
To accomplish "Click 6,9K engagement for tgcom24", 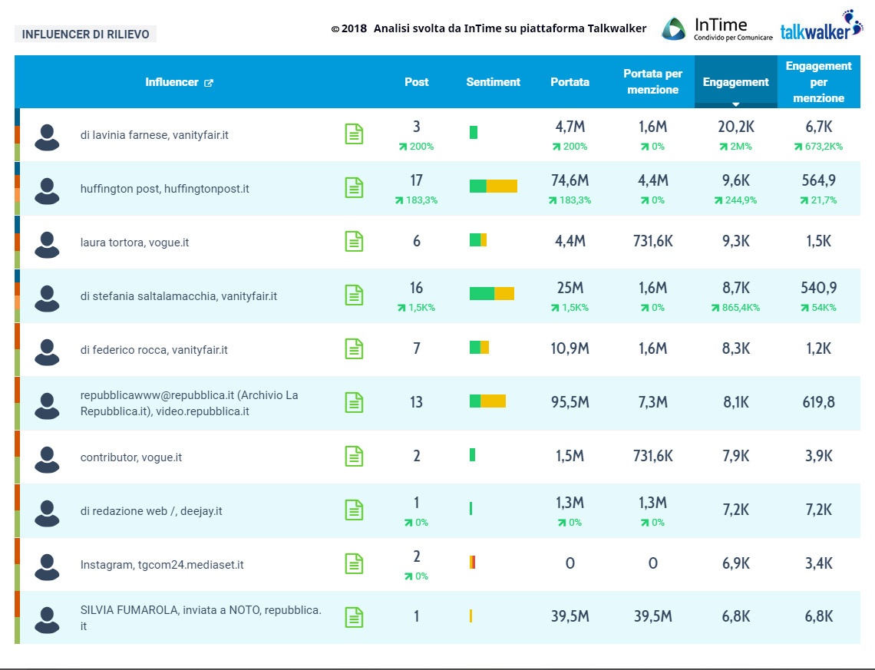I will coord(735,563).
